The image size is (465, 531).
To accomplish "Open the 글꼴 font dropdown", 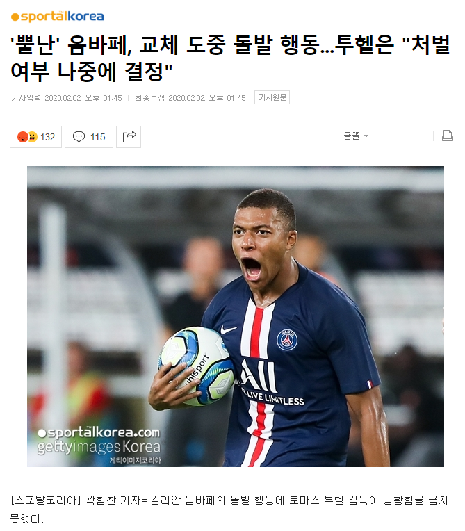I will 356,136.
